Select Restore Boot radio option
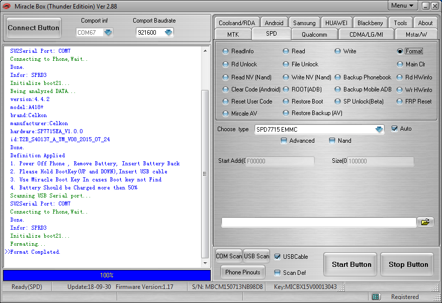 (x=303, y=102)
